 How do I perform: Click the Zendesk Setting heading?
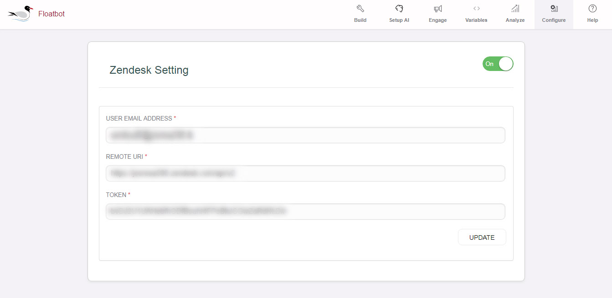(x=149, y=70)
